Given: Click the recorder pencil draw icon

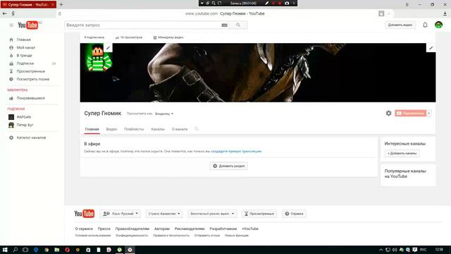Looking at the screenshot, I should point(266,3).
